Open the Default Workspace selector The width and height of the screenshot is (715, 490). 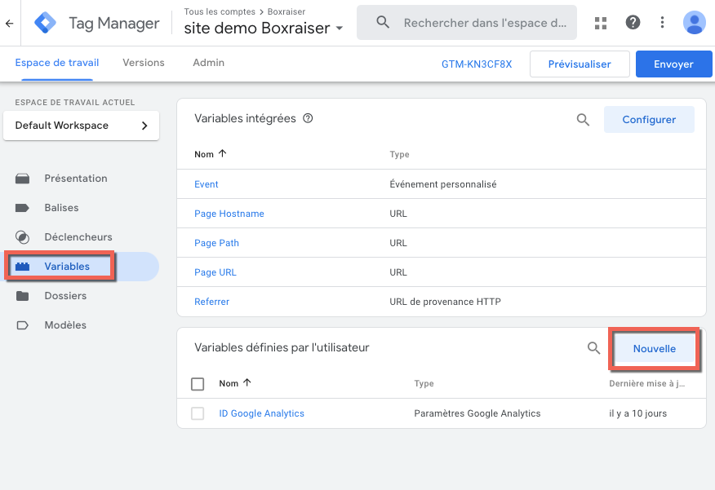82,126
